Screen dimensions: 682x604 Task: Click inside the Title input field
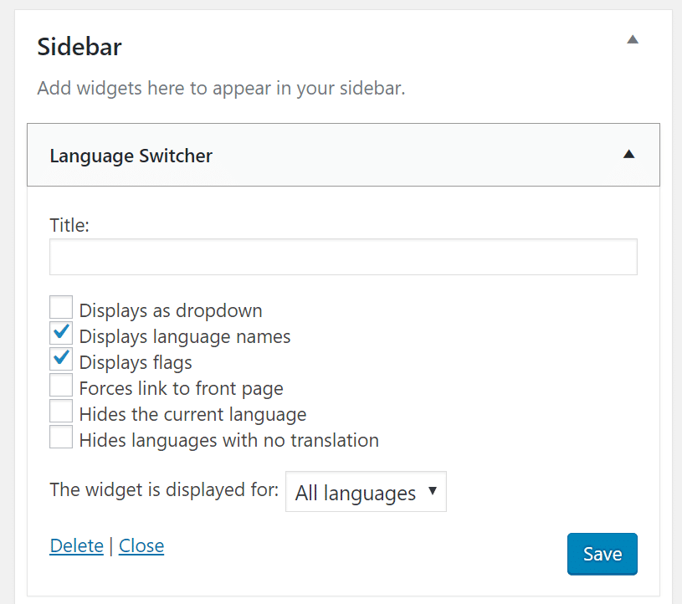[342, 256]
